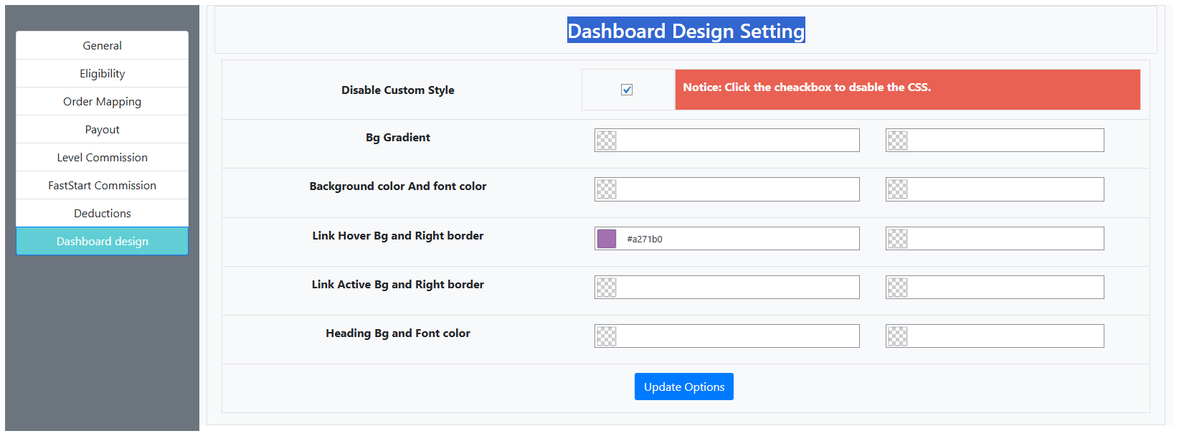Open the first Bg Gradient color swatch

(x=607, y=141)
